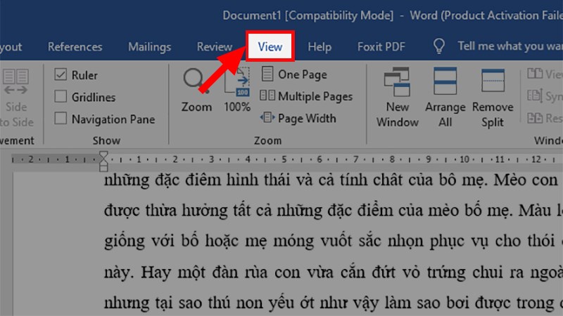This screenshot has width=563, height=316.
Task: Switch to the References tab
Action: click(75, 47)
